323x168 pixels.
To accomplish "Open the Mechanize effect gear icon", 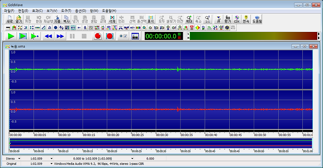I will 56,27.
